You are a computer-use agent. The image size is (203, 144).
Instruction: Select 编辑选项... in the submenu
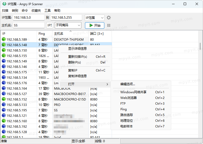141,84
